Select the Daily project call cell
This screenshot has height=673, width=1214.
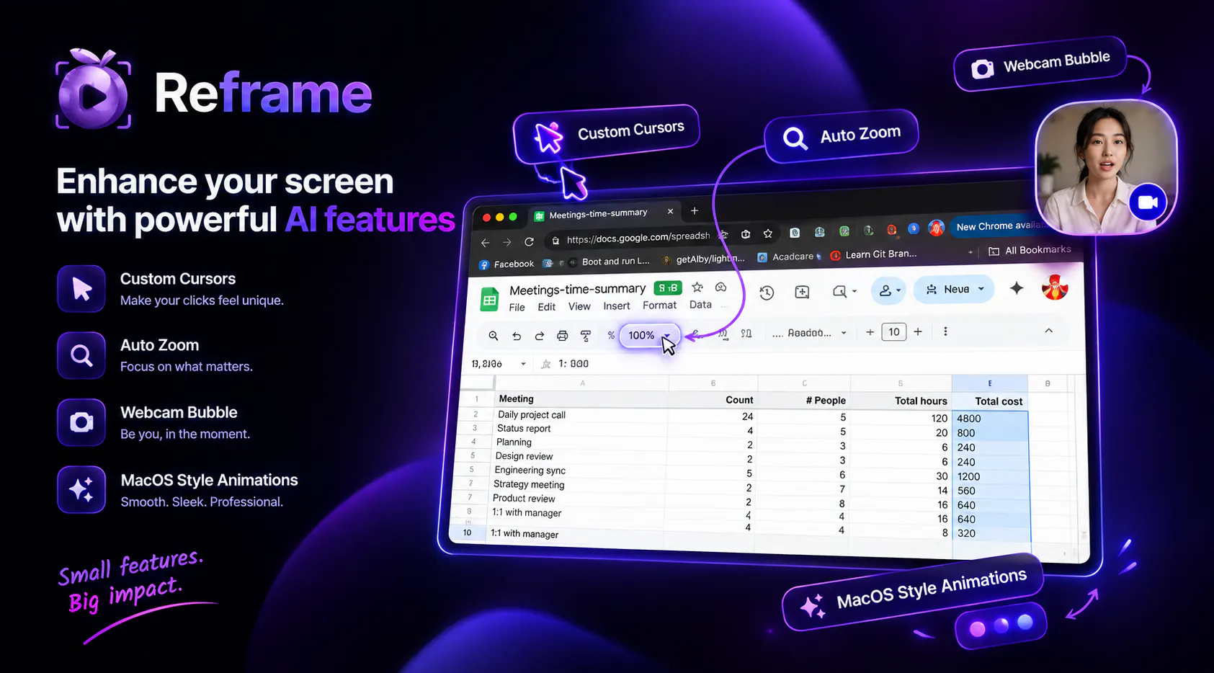[581, 415]
